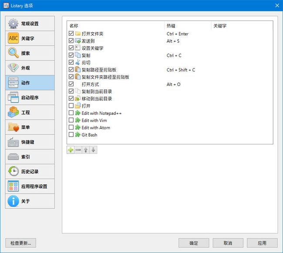Click the 热键 column header
283x253 pixels.
pos(188,26)
